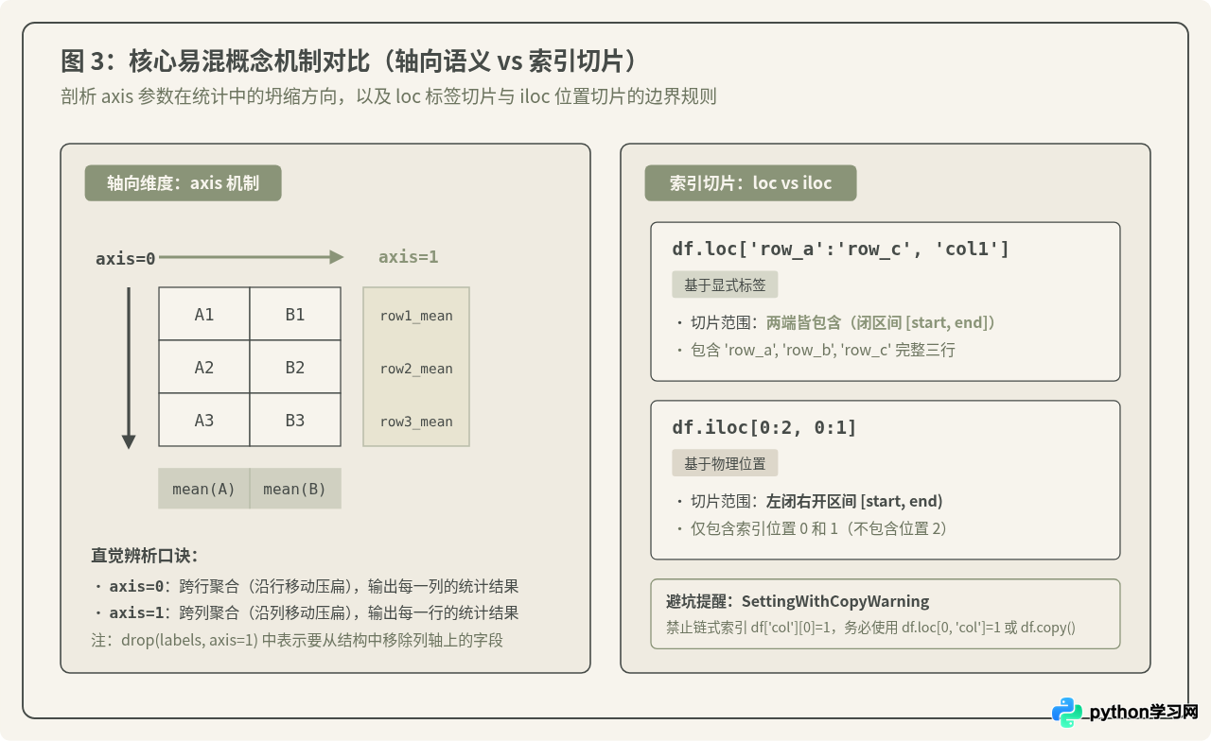Click the '基于显式标签' tag
The height and width of the screenshot is (741, 1211).
tap(725, 284)
